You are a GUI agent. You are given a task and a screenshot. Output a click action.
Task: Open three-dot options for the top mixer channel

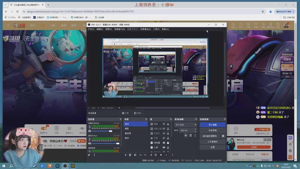(90, 127)
